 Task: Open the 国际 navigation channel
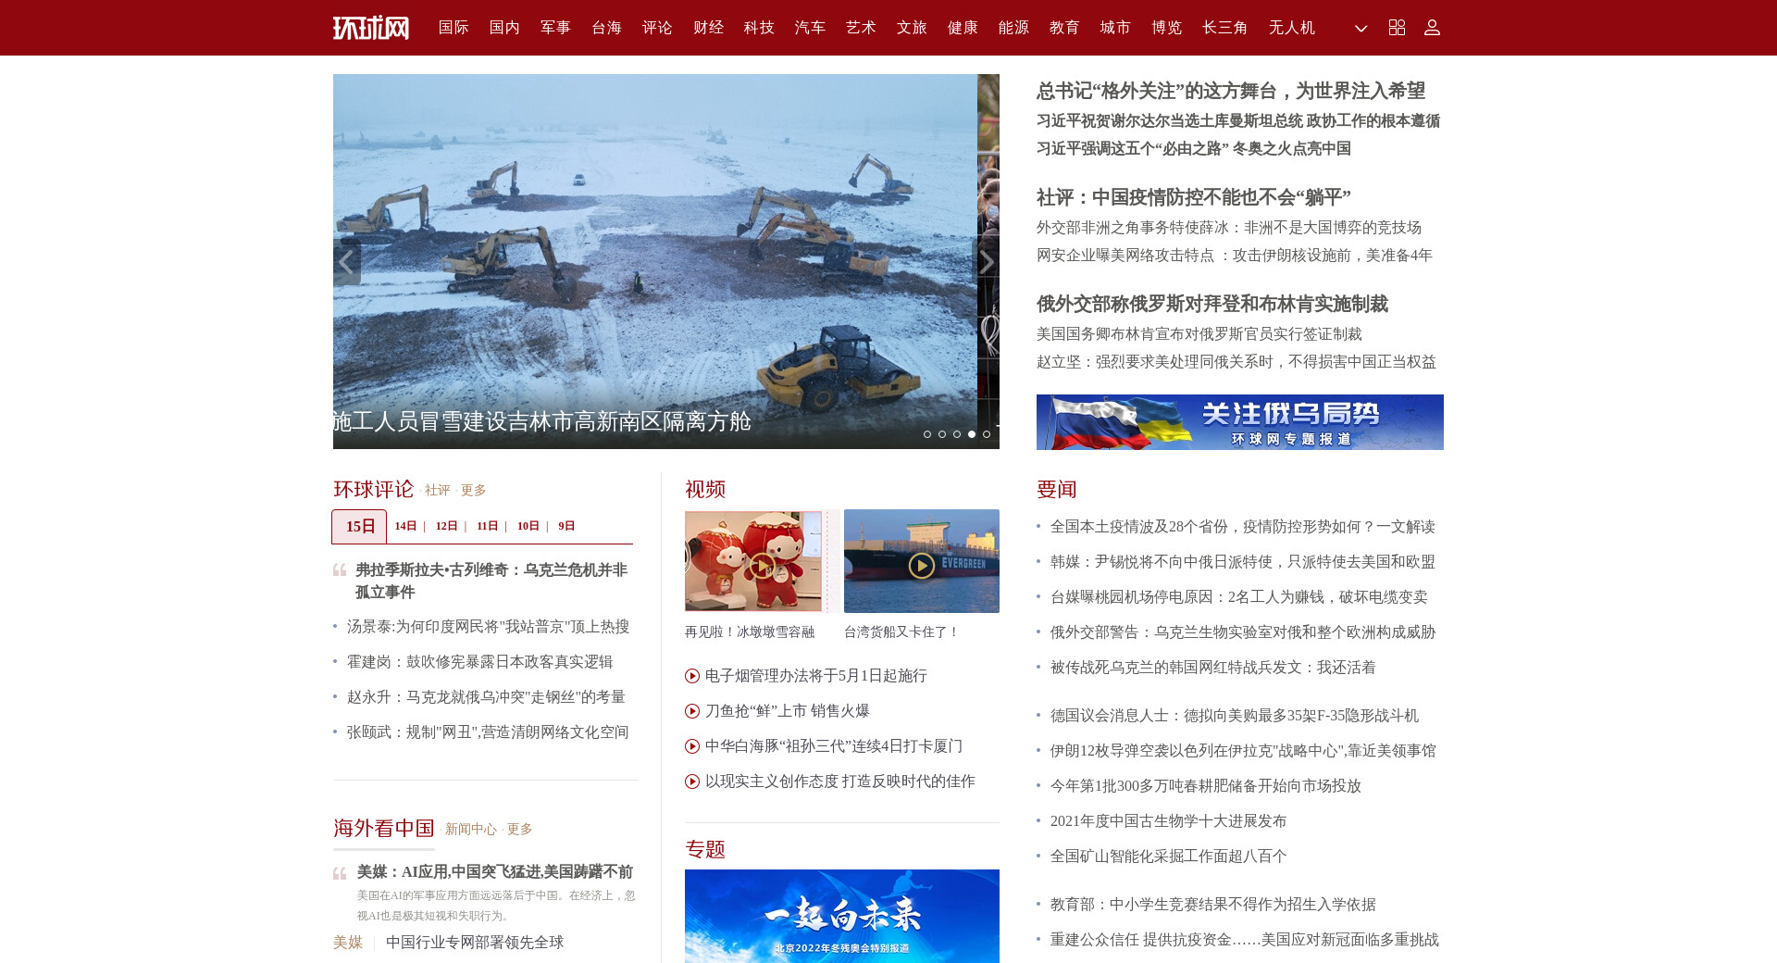tap(454, 28)
